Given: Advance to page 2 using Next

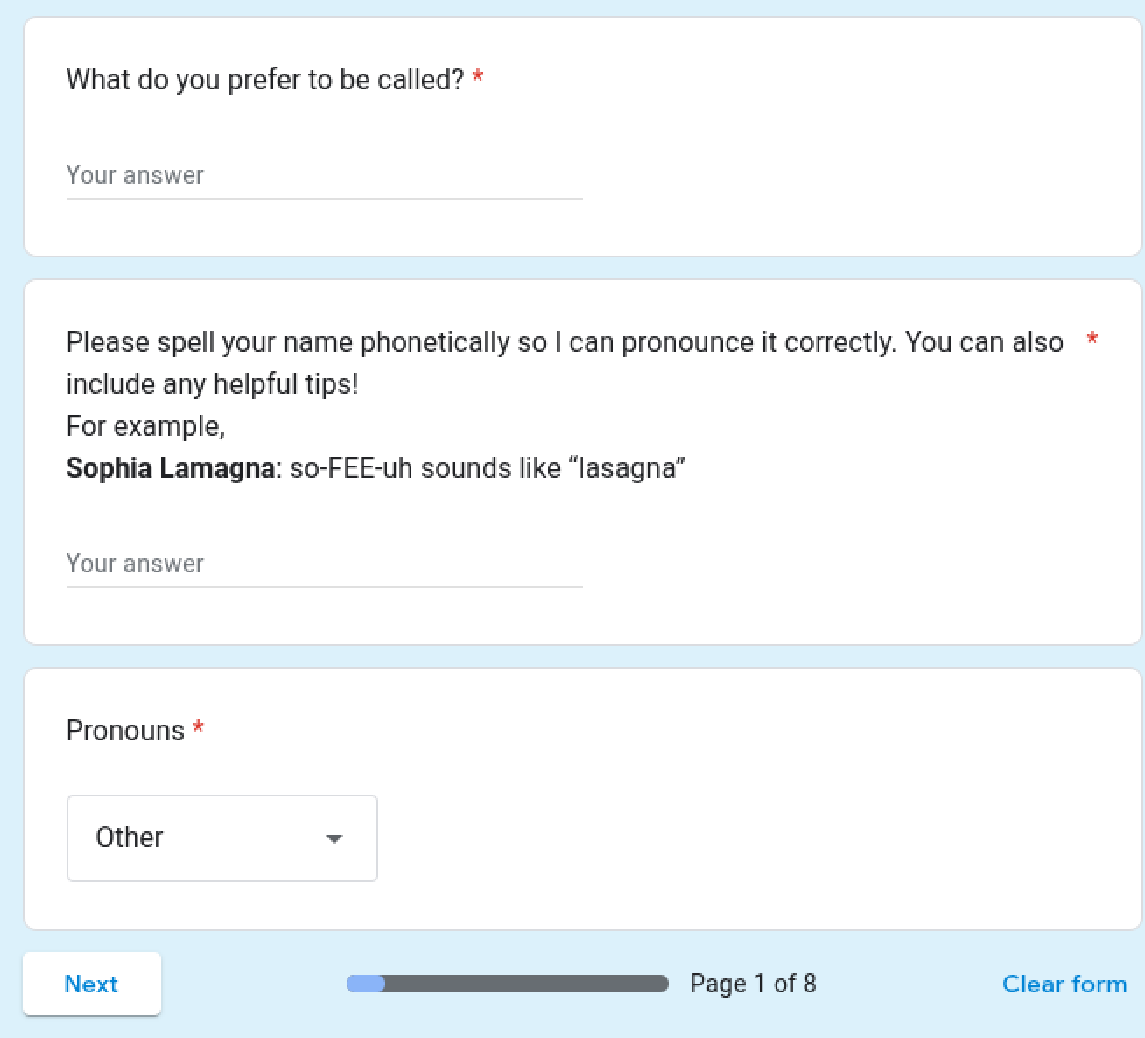Looking at the screenshot, I should [91, 984].
